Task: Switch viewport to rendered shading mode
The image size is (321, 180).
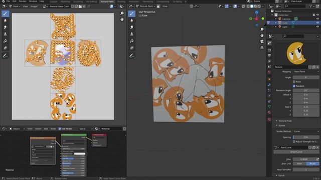Action: pos(259,6)
